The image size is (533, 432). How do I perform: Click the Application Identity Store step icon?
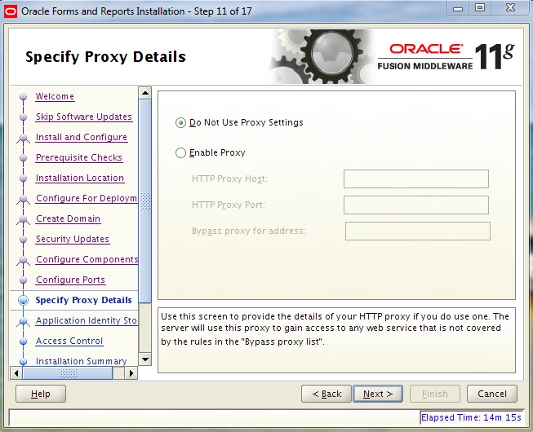click(22, 321)
